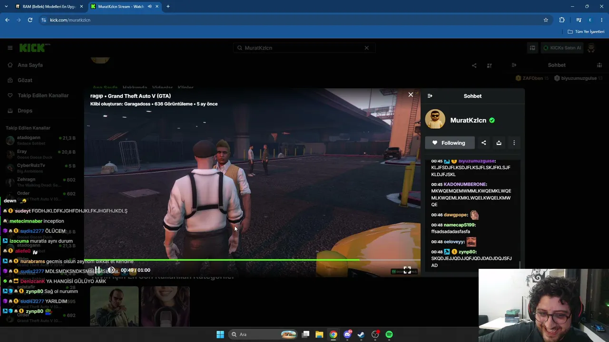
Task: Clear the Kick search text
Action: point(367,48)
